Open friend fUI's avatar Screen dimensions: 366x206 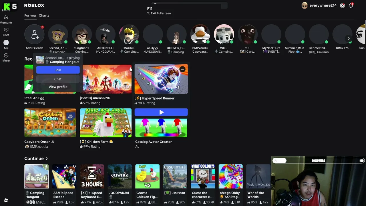pyautogui.click(x=247, y=34)
